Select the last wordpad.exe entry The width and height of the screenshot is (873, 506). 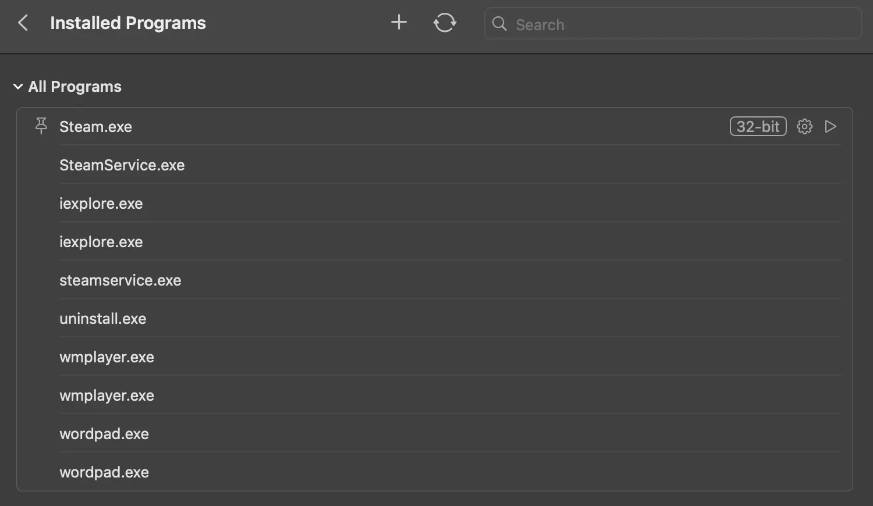(104, 472)
